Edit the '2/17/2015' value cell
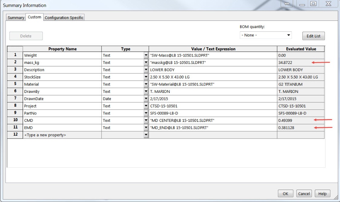The height and width of the screenshot is (202, 340). [x=213, y=99]
